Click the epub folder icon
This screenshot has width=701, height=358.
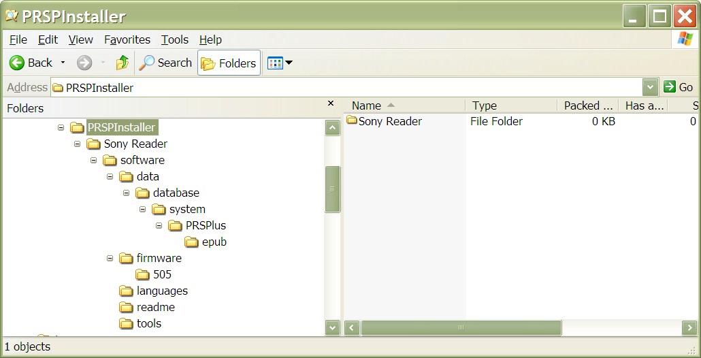(x=191, y=242)
